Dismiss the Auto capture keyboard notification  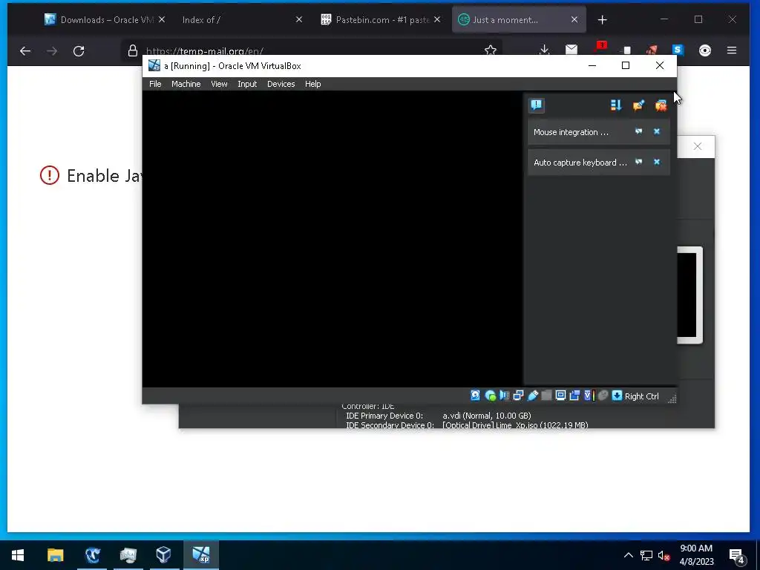coord(657,162)
